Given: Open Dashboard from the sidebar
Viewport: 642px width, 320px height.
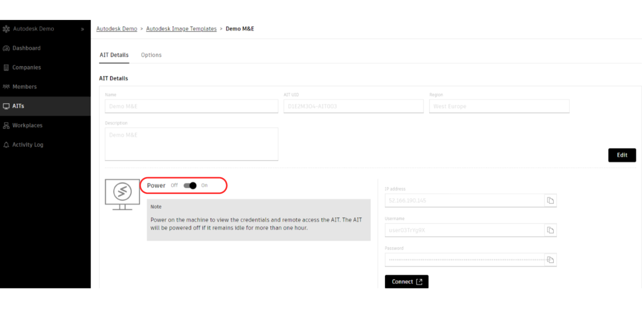Looking at the screenshot, I should click(45, 48).
